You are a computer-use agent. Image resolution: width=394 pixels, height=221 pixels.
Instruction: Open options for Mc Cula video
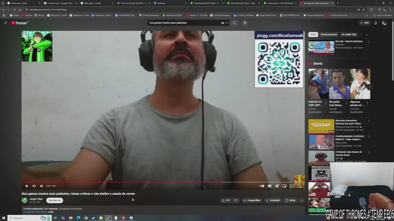click(369, 42)
